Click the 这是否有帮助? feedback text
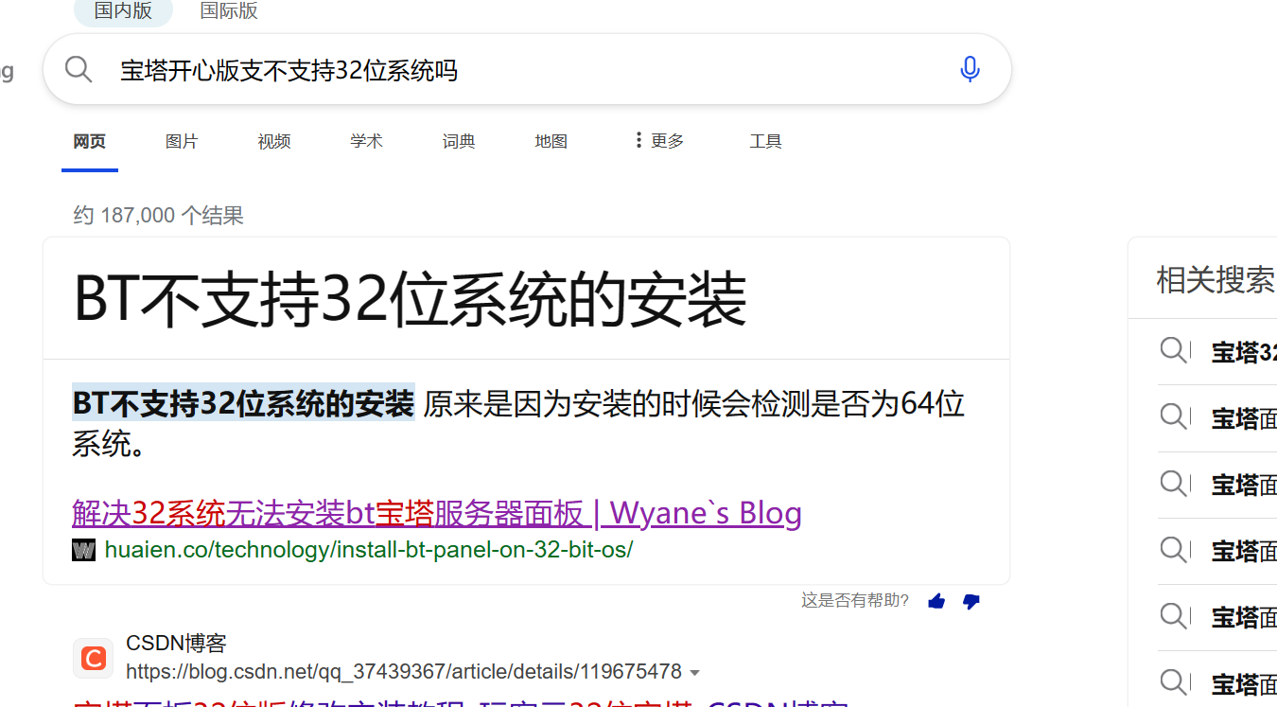 pos(855,600)
